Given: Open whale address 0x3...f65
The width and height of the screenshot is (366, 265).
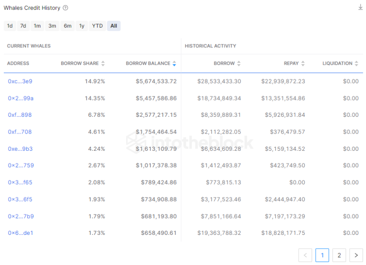Looking at the screenshot, I should pyautogui.click(x=20, y=183).
